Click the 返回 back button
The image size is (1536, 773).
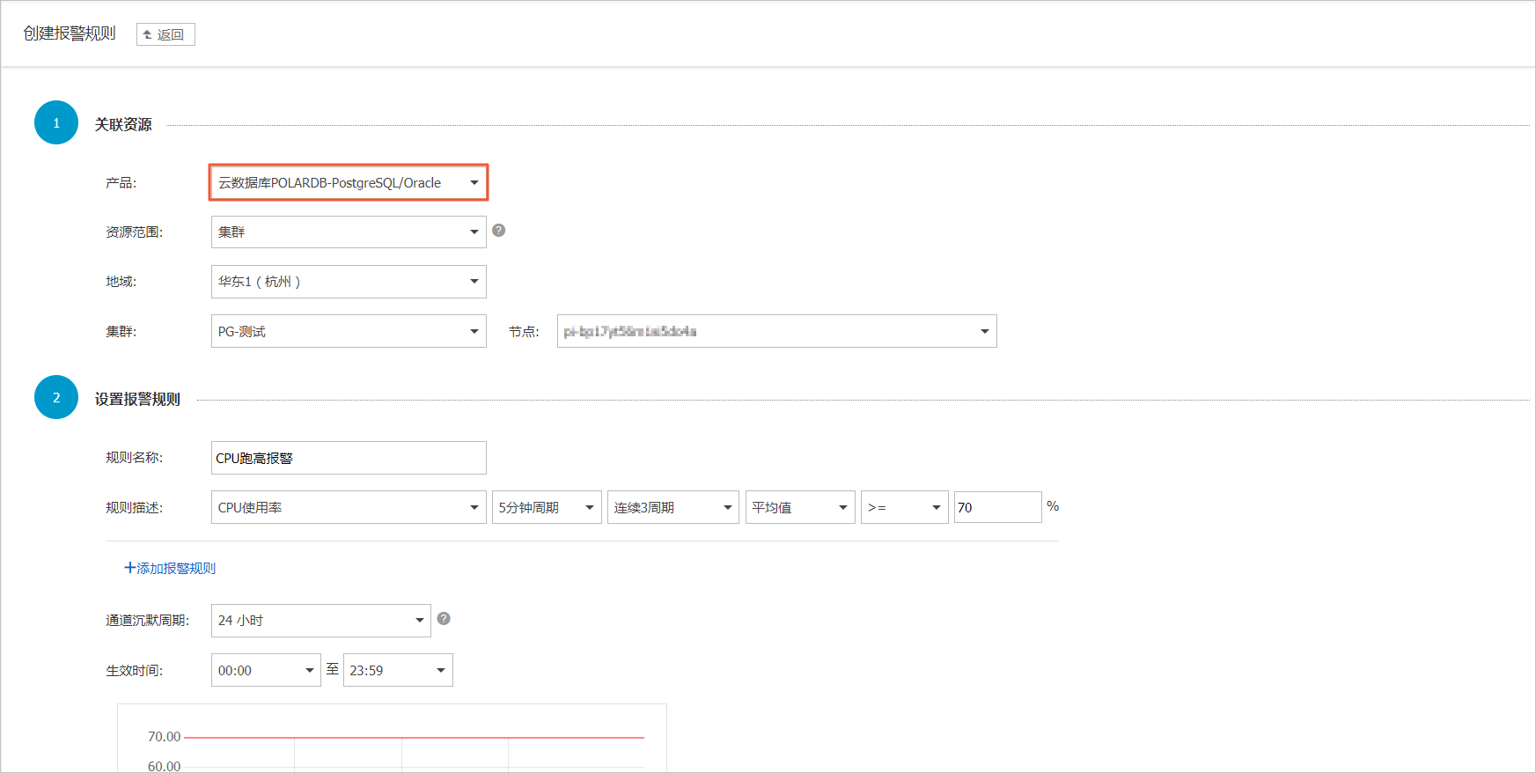pos(165,34)
